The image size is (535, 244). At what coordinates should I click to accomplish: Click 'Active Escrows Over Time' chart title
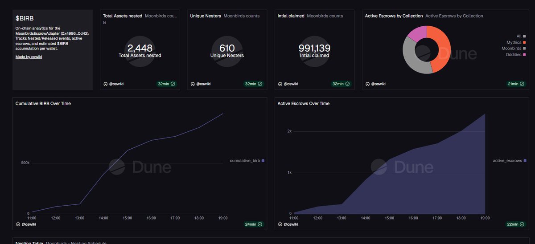pyautogui.click(x=304, y=103)
